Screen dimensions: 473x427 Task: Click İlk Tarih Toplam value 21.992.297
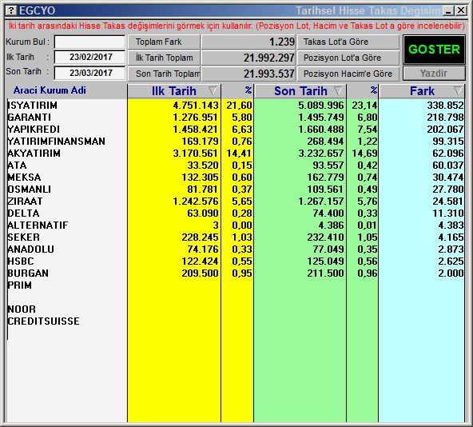269,58
